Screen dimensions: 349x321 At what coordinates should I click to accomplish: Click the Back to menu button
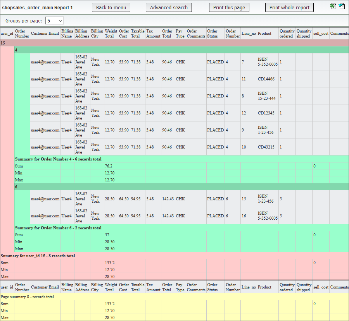click(x=111, y=7)
